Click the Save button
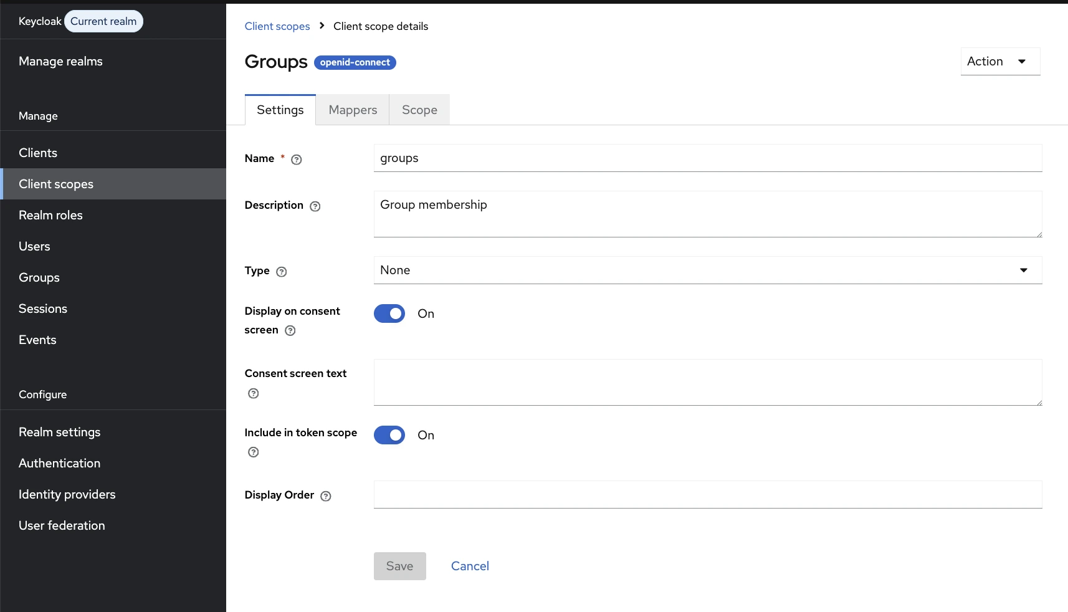 coord(400,566)
